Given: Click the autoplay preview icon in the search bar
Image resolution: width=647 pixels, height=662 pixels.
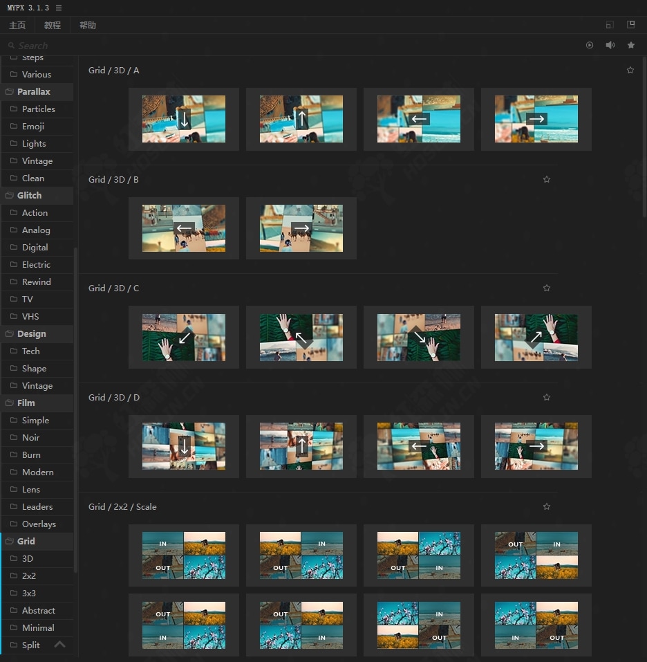Looking at the screenshot, I should pyautogui.click(x=590, y=45).
